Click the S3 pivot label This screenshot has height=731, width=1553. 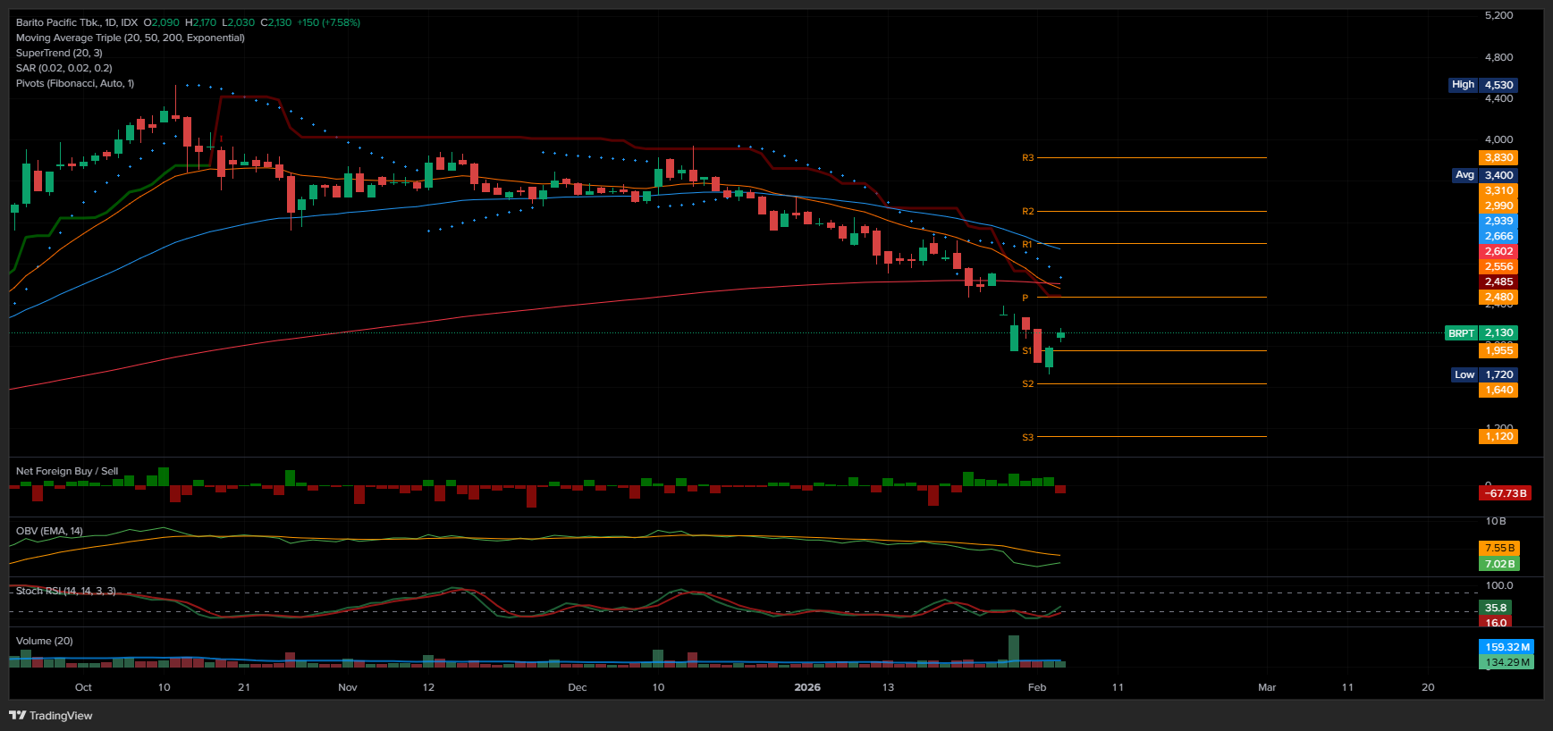click(1028, 437)
